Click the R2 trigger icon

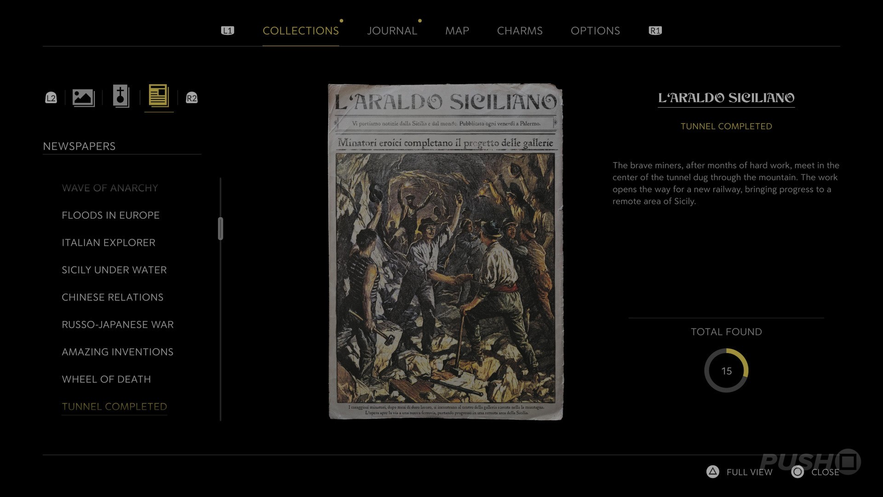[x=191, y=98]
